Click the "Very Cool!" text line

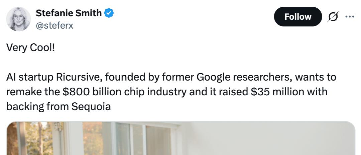click(x=30, y=48)
